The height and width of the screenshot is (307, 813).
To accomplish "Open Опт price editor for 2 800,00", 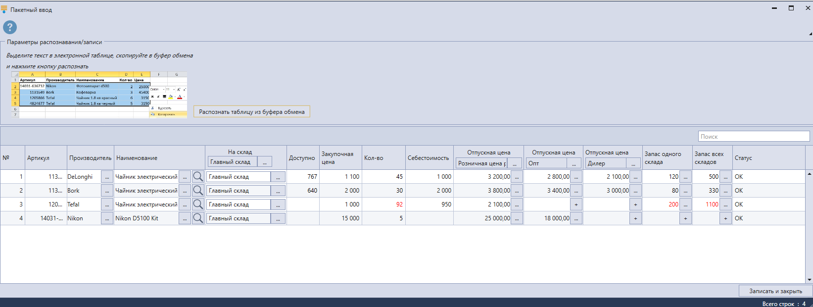I will click(576, 177).
